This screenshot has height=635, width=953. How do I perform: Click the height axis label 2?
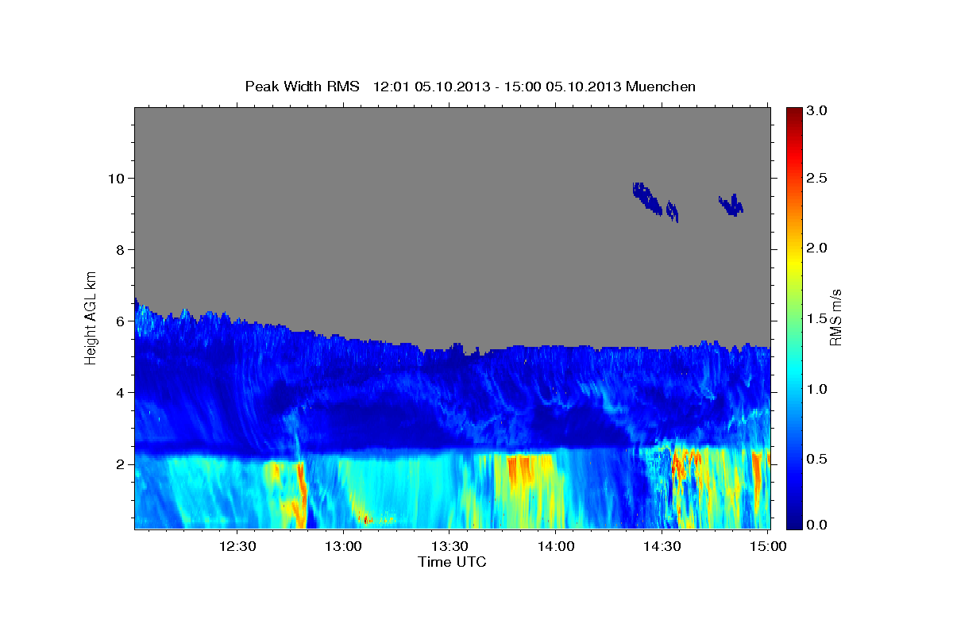pos(121,464)
